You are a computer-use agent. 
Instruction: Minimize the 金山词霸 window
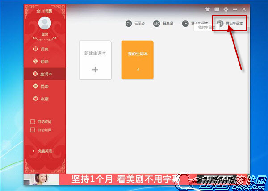[235, 9]
